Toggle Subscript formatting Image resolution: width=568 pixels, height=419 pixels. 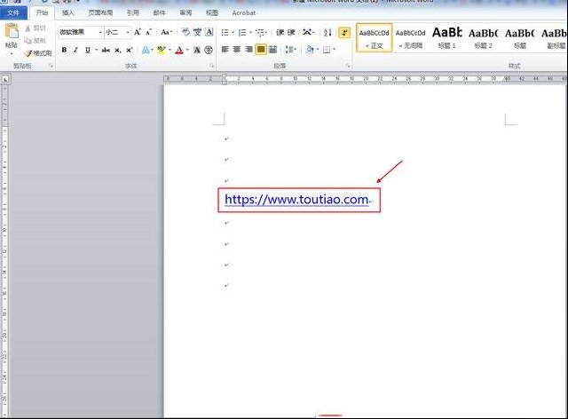(118, 50)
